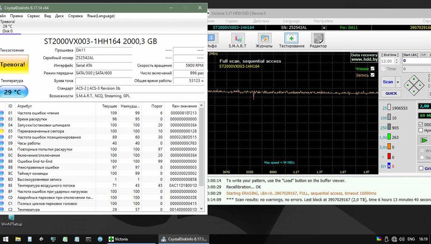Open the Язык(Language) menu
Image resolution: width=431 pixels, height=244 pixels.
pyautogui.click(x=101, y=16)
